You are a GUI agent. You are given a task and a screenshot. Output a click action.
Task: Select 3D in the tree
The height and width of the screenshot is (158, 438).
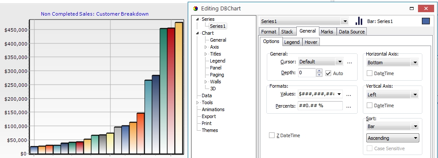(212, 89)
